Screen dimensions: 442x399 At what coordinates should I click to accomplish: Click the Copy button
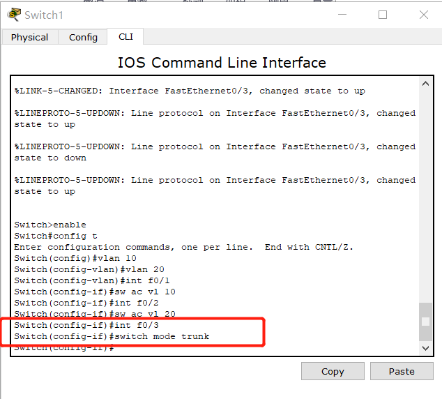[x=333, y=371]
